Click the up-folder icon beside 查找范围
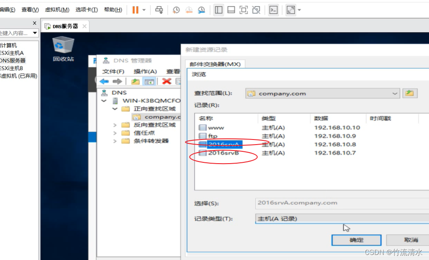This screenshot has height=260, width=429. 410,93
